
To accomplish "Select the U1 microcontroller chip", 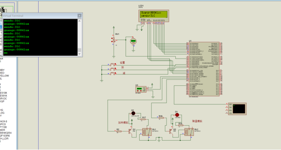I will [204, 69].
